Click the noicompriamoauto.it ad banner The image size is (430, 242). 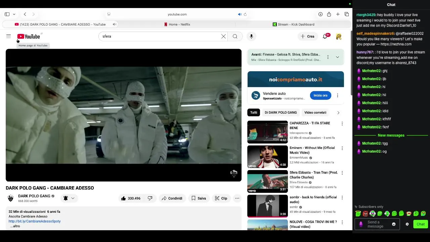coord(296,79)
